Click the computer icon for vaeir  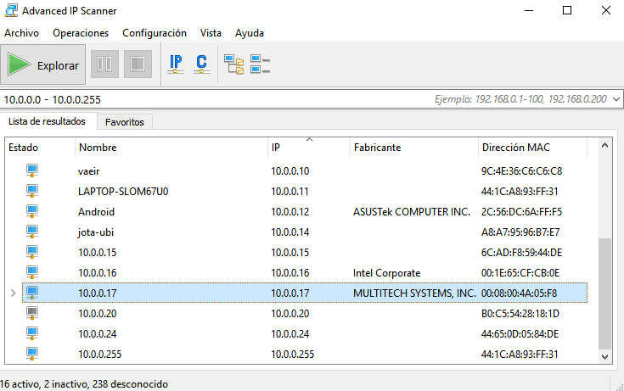point(32,170)
